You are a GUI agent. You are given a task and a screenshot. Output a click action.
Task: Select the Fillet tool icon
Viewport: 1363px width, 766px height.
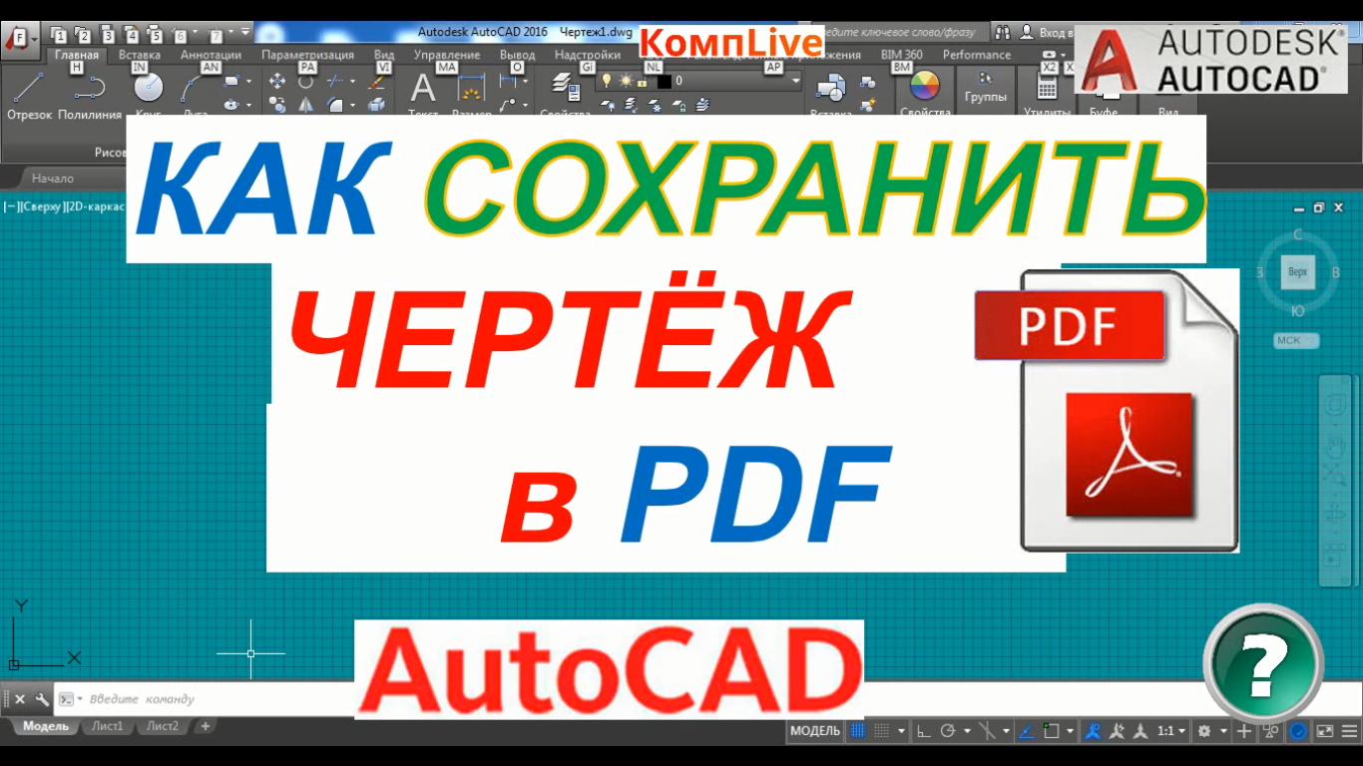(336, 104)
